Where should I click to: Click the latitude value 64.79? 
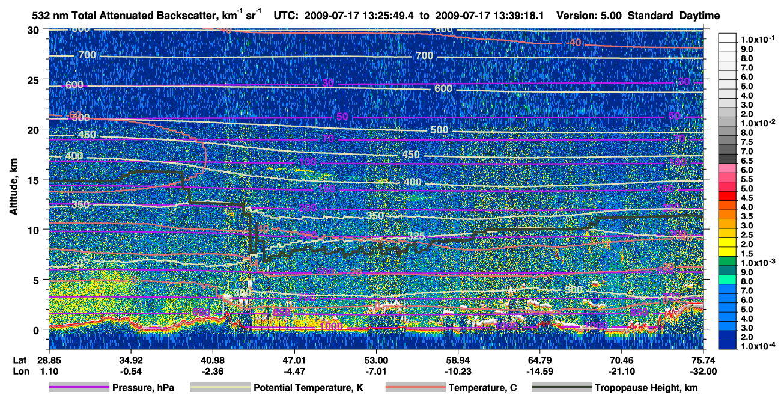pyautogui.click(x=539, y=359)
